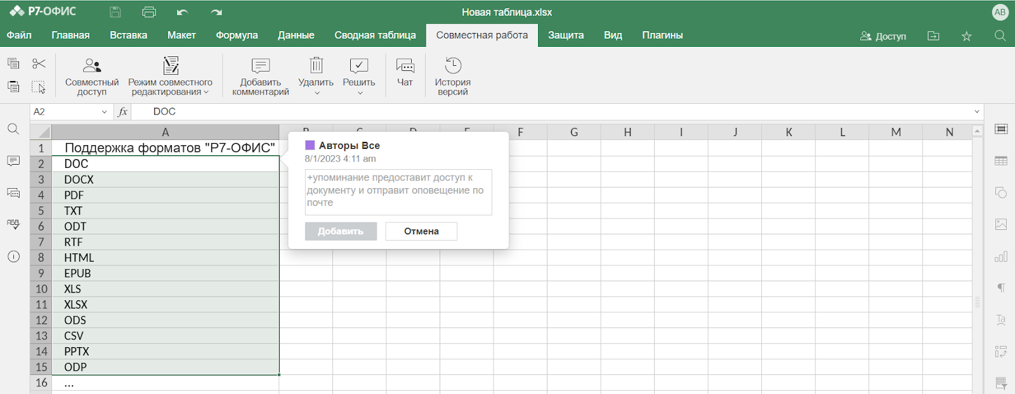Click the Delete trash can icon
Screen dimensions: 1015x394
click(316, 65)
